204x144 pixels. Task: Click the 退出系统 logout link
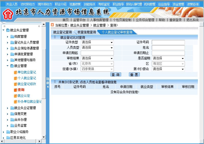(x=193, y=20)
